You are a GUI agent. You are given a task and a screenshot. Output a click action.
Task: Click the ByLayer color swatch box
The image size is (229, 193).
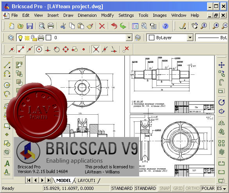point(152,38)
